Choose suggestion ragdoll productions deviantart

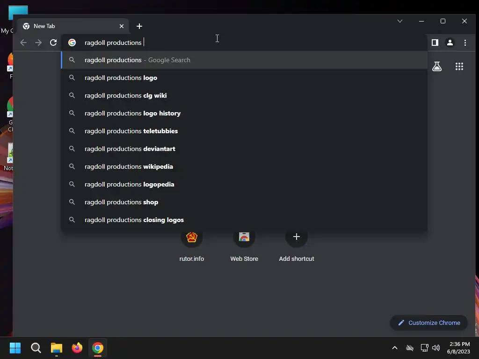tap(244, 149)
